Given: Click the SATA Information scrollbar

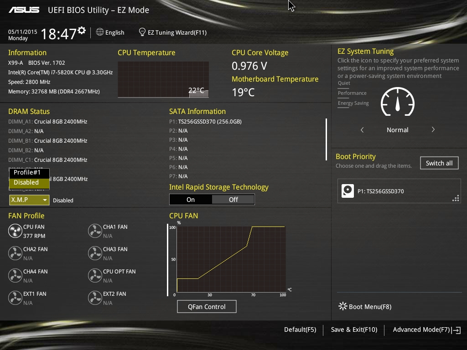Looking at the screenshot, I should tap(327, 139).
